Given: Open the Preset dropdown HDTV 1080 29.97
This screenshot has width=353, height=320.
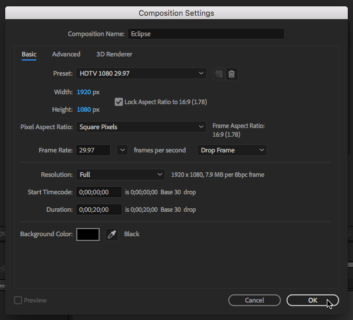Looking at the screenshot, I should tap(142, 73).
